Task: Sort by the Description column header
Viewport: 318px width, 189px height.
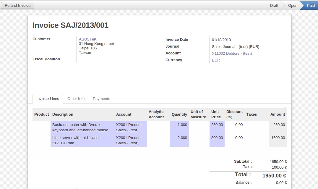Action: pos(63,114)
